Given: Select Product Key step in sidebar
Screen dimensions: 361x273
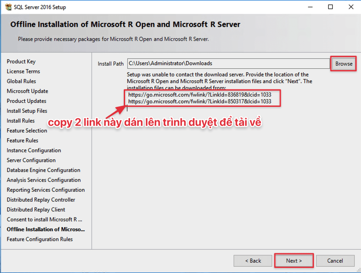Looking at the screenshot, I should click(x=21, y=62).
